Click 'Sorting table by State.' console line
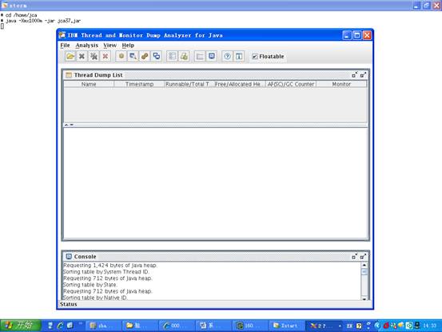 [x=90, y=285]
